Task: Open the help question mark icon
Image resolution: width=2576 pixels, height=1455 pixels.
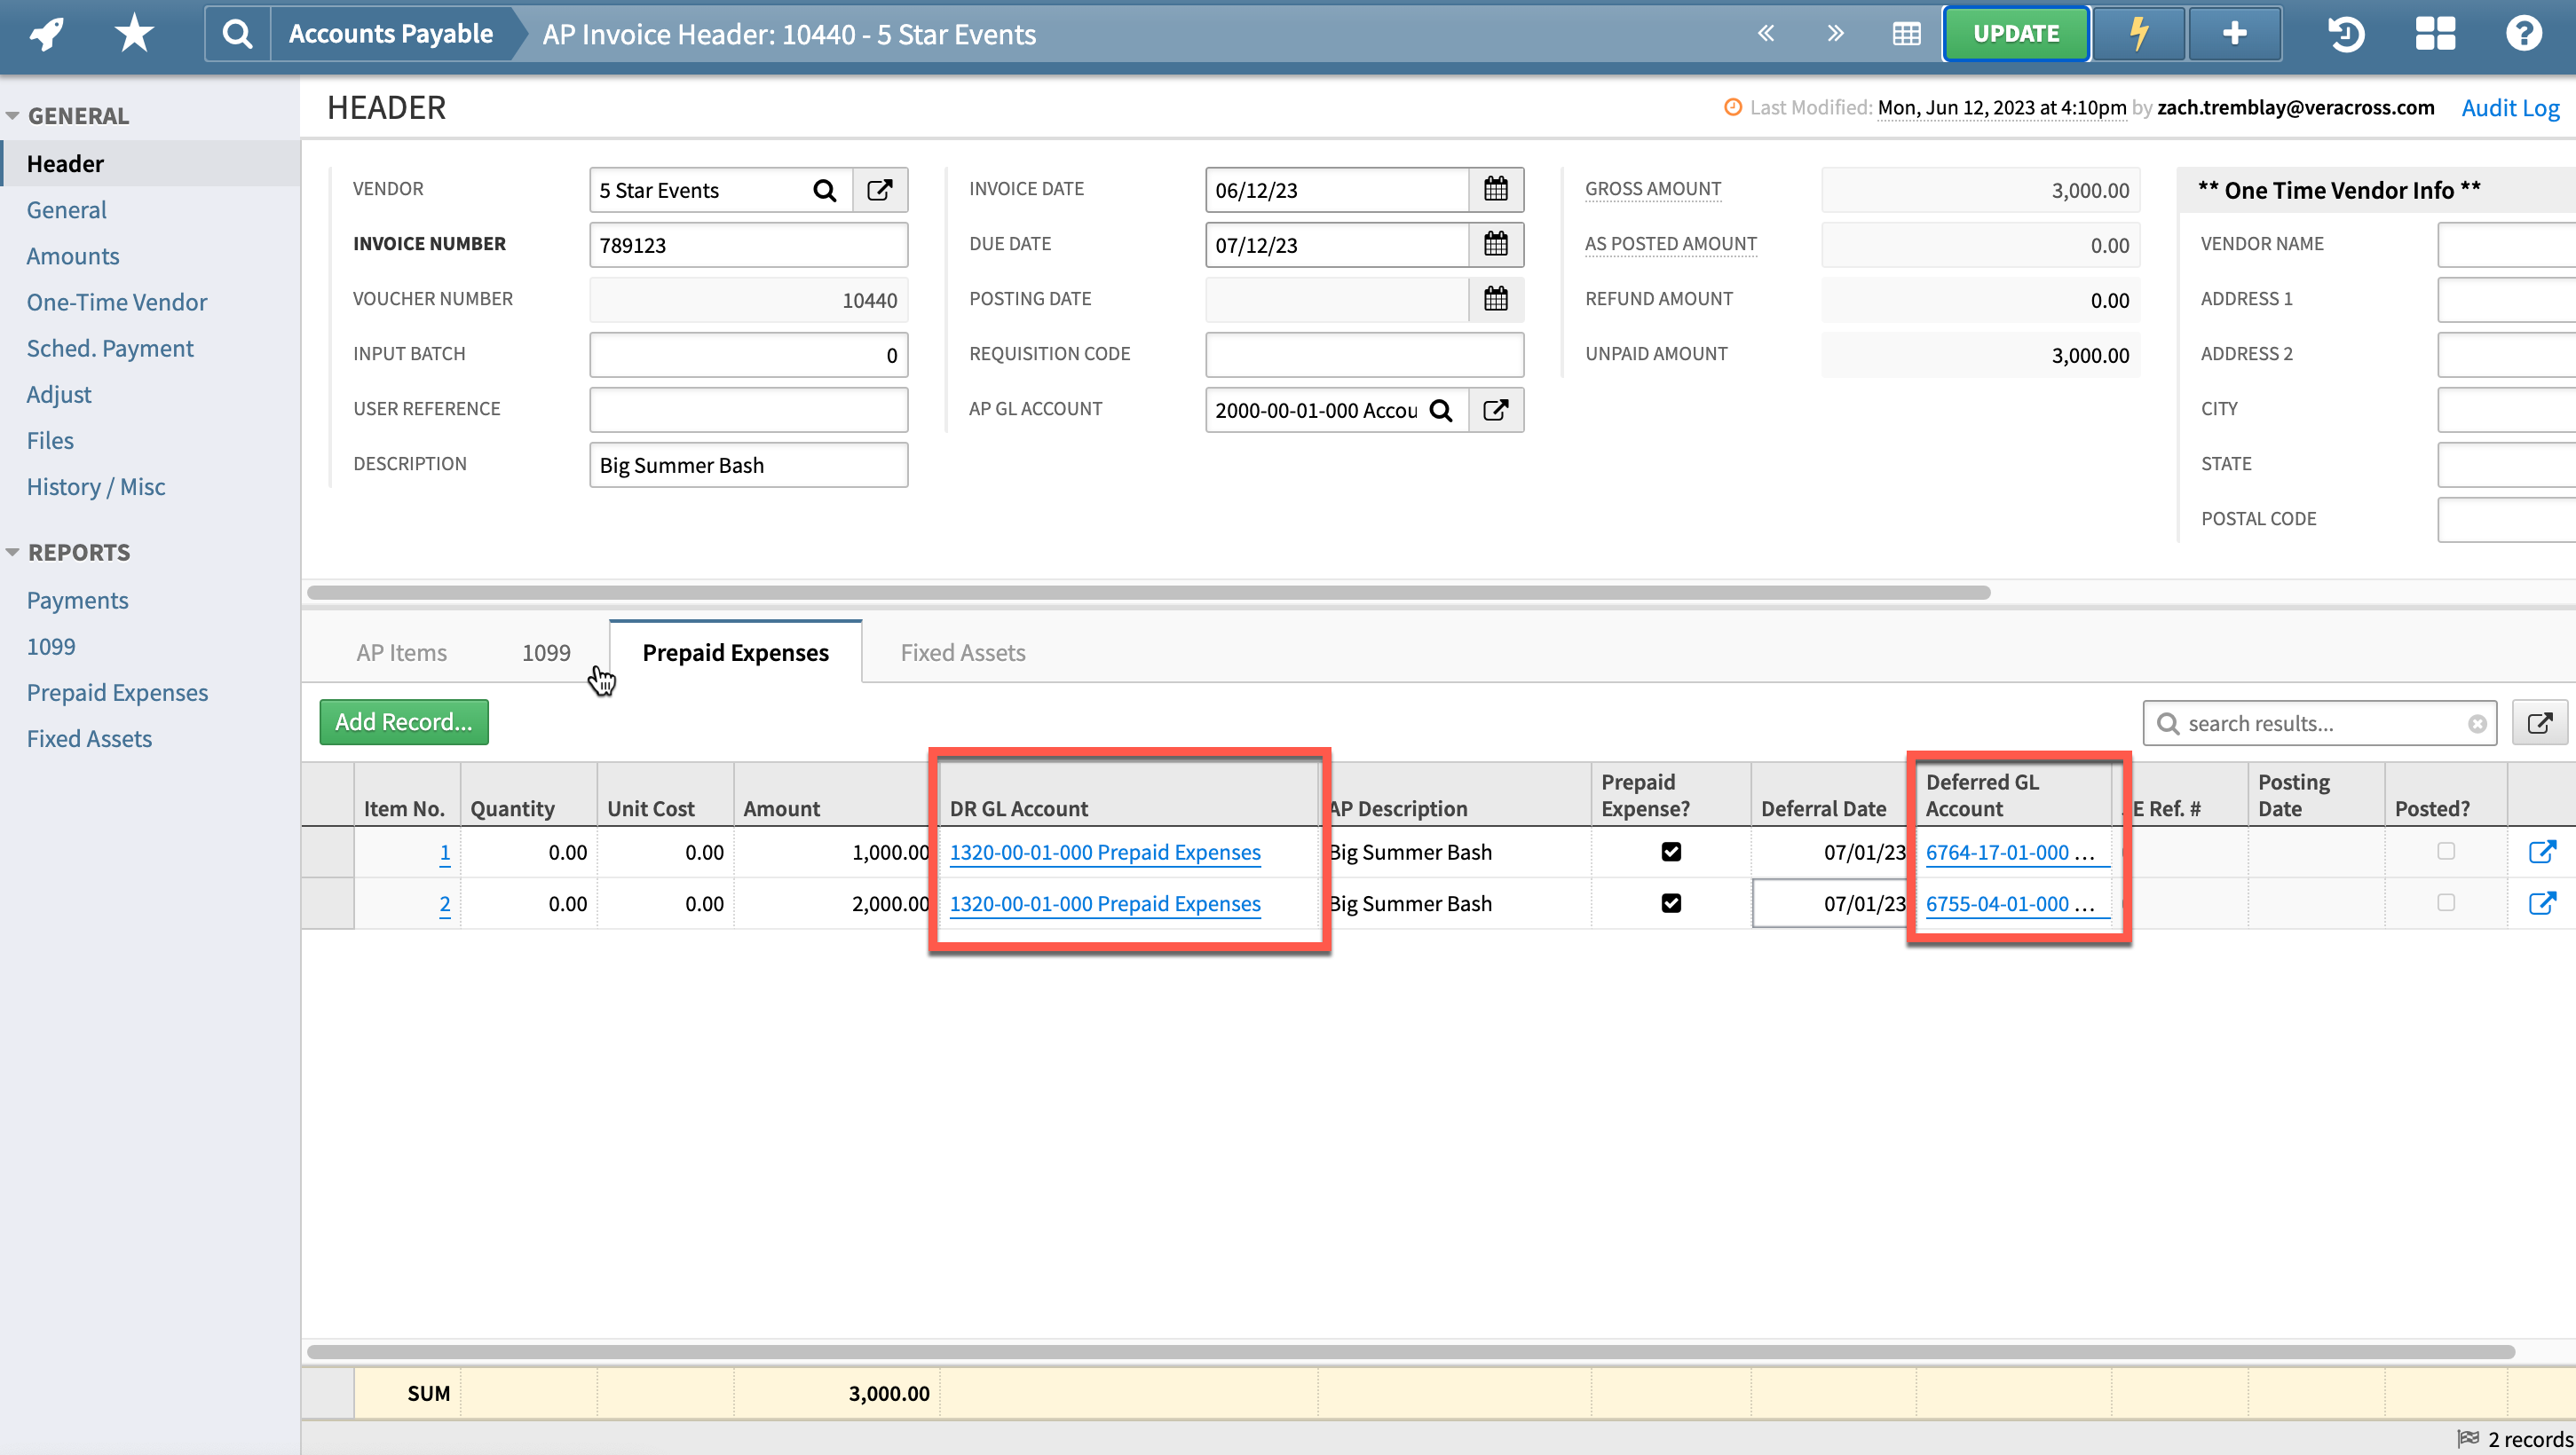Action: pyautogui.click(x=2524, y=33)
